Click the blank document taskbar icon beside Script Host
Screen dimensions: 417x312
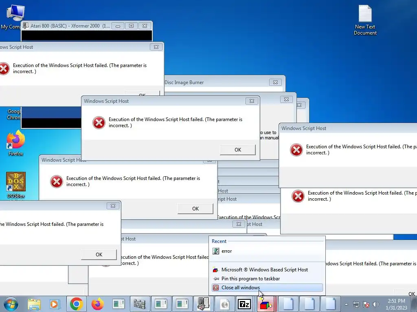click(x=288, y=304)
